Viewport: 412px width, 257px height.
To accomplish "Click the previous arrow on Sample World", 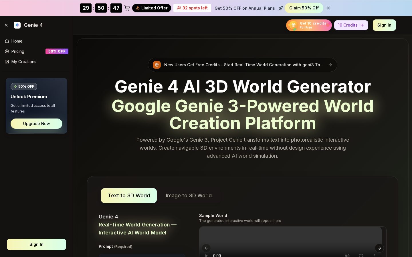I will click(x=206, y=248).
